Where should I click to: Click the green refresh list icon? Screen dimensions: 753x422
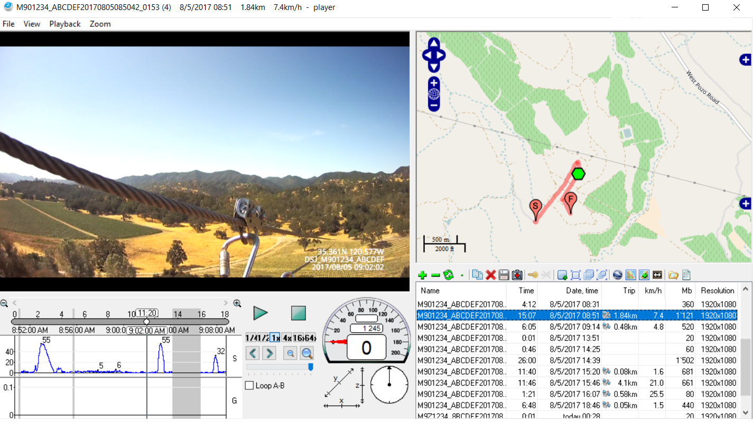[x=448, y=275]
